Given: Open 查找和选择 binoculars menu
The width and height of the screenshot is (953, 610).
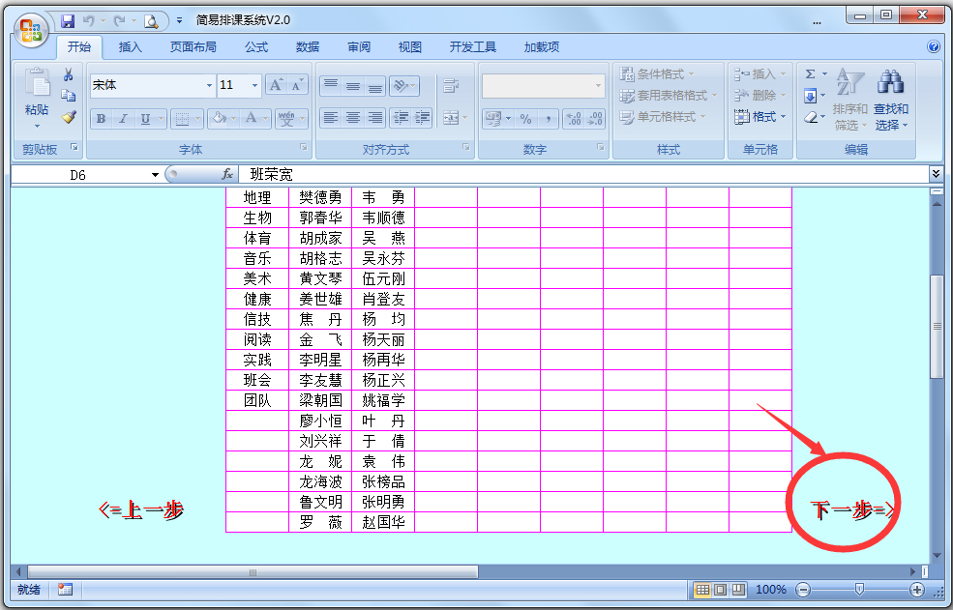Looking at the screenshot, I should [x=891, y=99].
